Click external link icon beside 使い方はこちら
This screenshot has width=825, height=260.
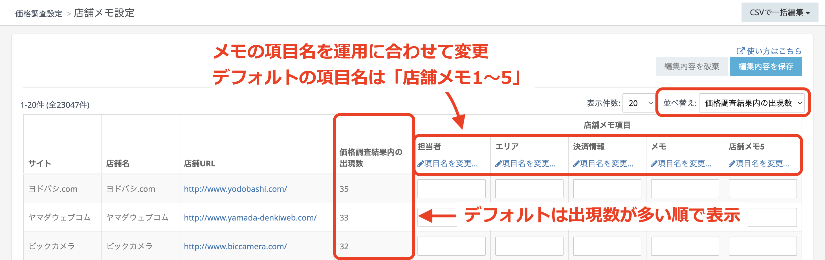740,51
